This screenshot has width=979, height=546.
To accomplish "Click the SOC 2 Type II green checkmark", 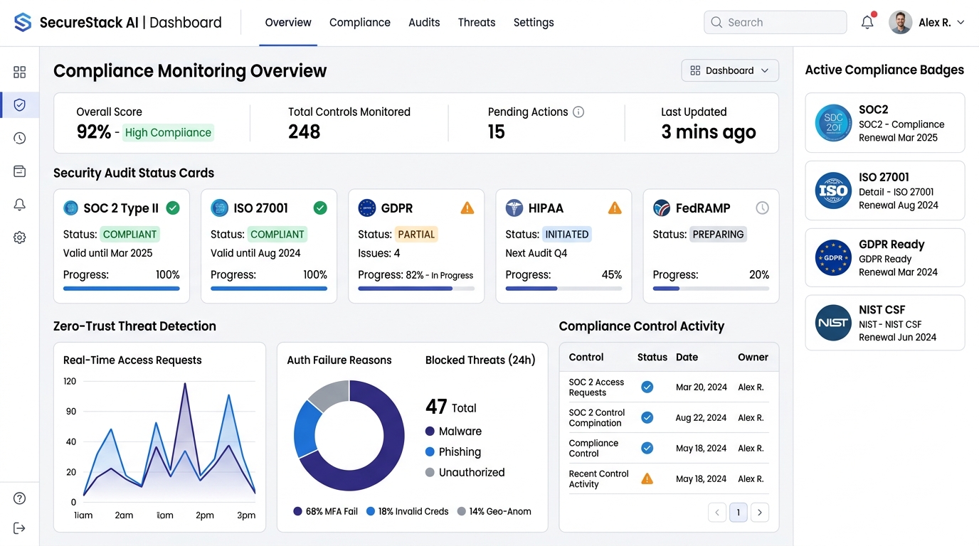I will click(173, 208).
